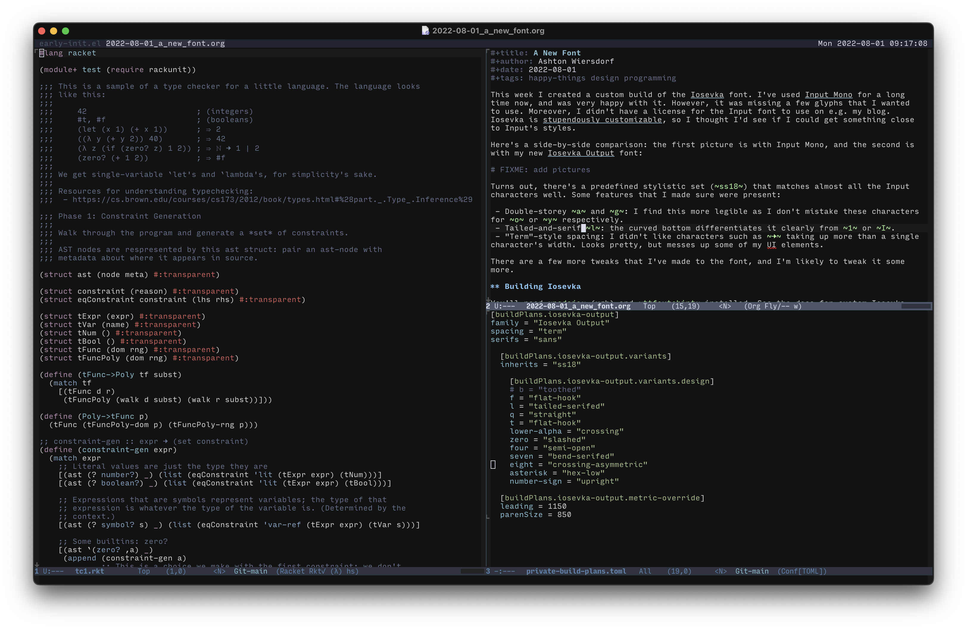The width and height of the screenshot is (967, 629).
Task: Click the org file icon in title bar
Action: tap(425, 30)
